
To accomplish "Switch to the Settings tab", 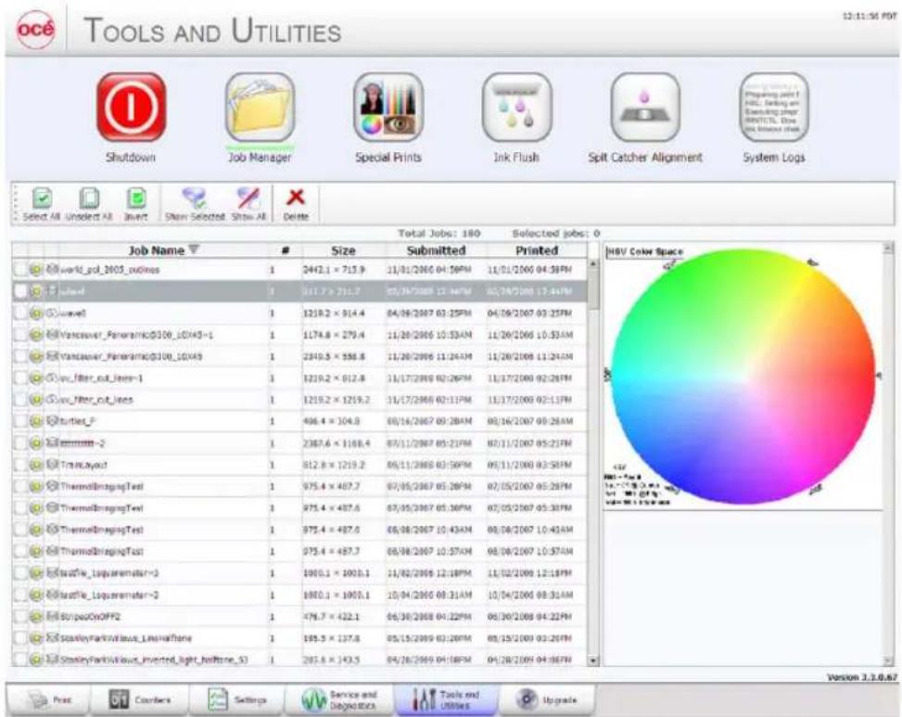I will pos(235,699).
